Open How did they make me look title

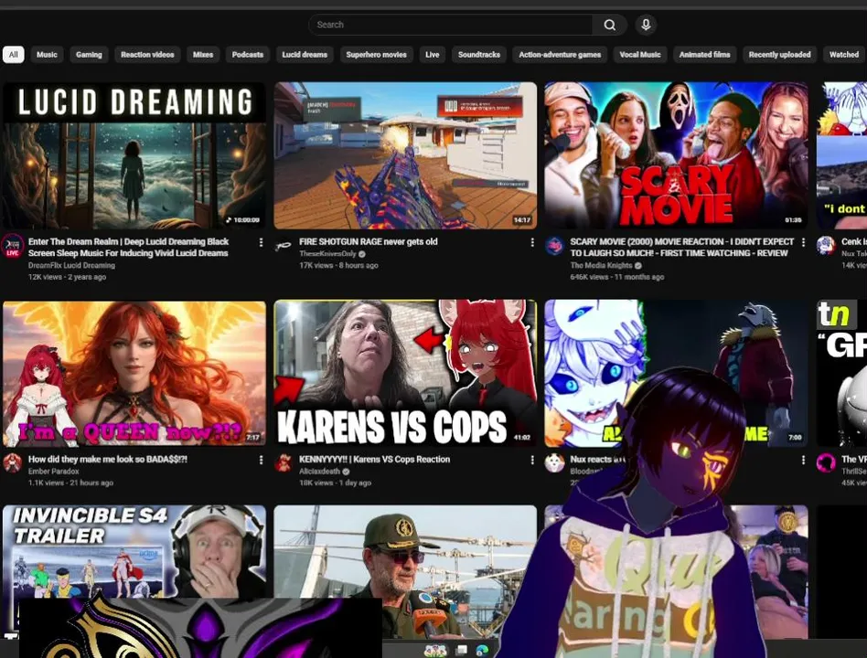click(x=108, y=460)
